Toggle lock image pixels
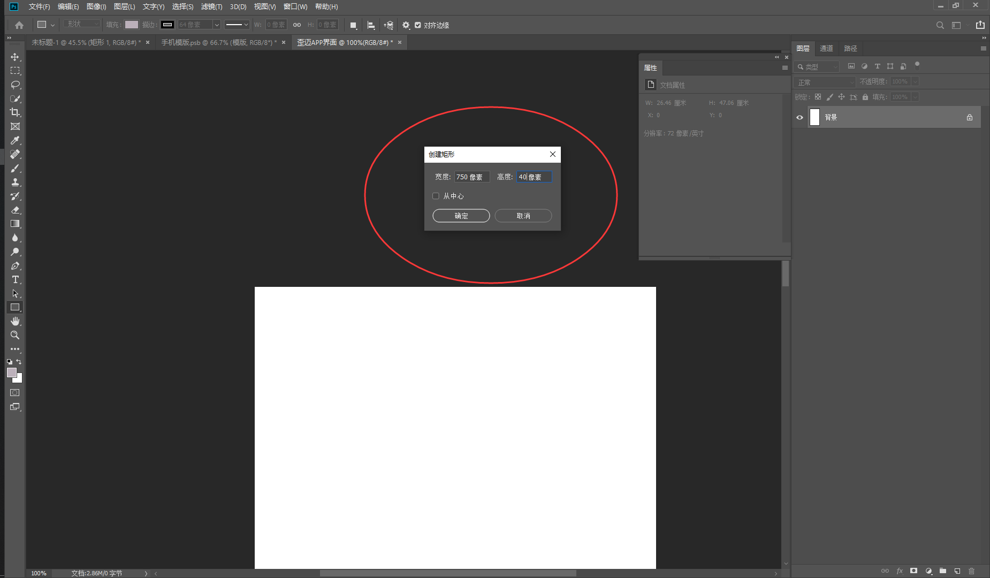The width and height of the screenshot is (990, 578). click(x=829, y=97)
